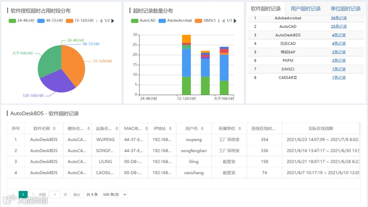Go to next pie chart legend page
The height and width of the screenshot is (207, 368).
tap(113, 21)
